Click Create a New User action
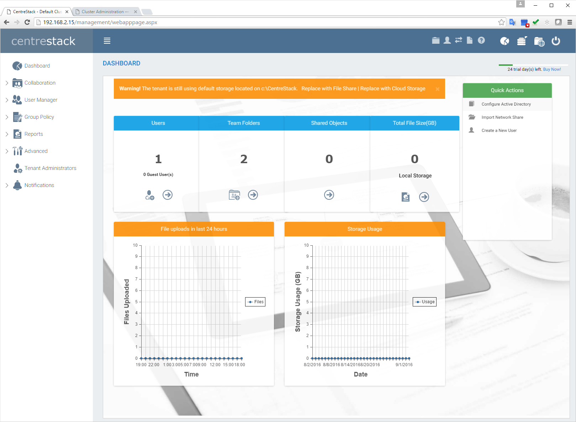This screenshot has height=422, width=576. pos(507,130)
